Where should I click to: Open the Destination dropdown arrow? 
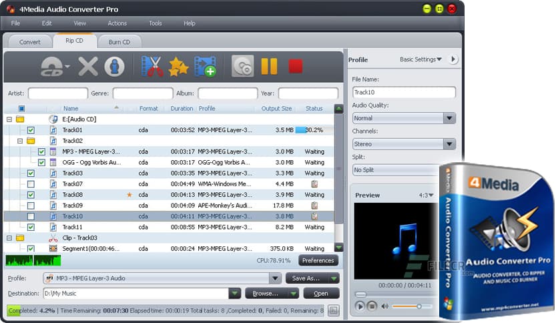click(x=234, y=294)
